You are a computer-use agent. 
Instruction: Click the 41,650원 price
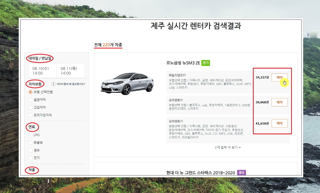tap(262, 123)
